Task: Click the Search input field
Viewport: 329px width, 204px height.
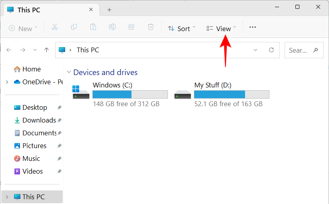Action: [304, 50]
